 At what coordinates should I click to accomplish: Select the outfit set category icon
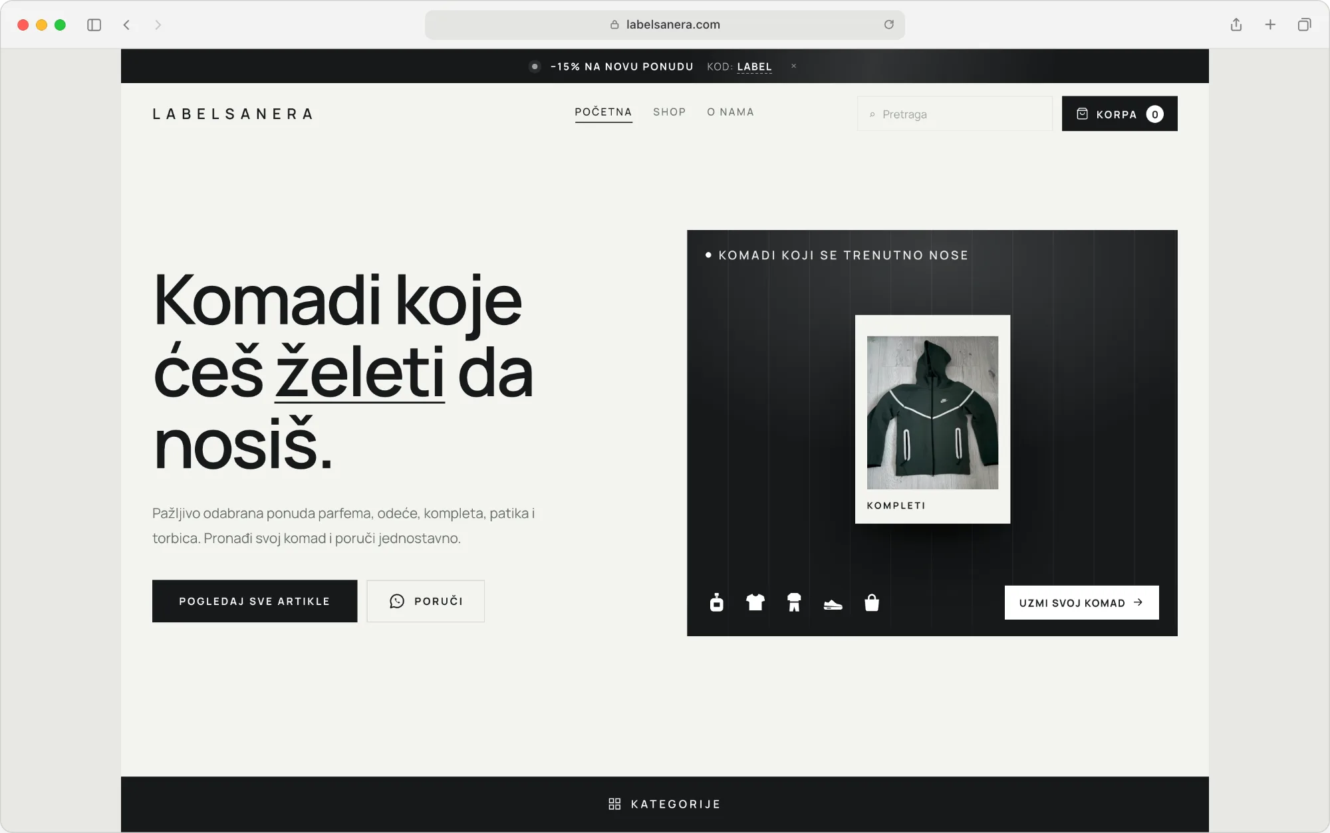click(794, 602)
